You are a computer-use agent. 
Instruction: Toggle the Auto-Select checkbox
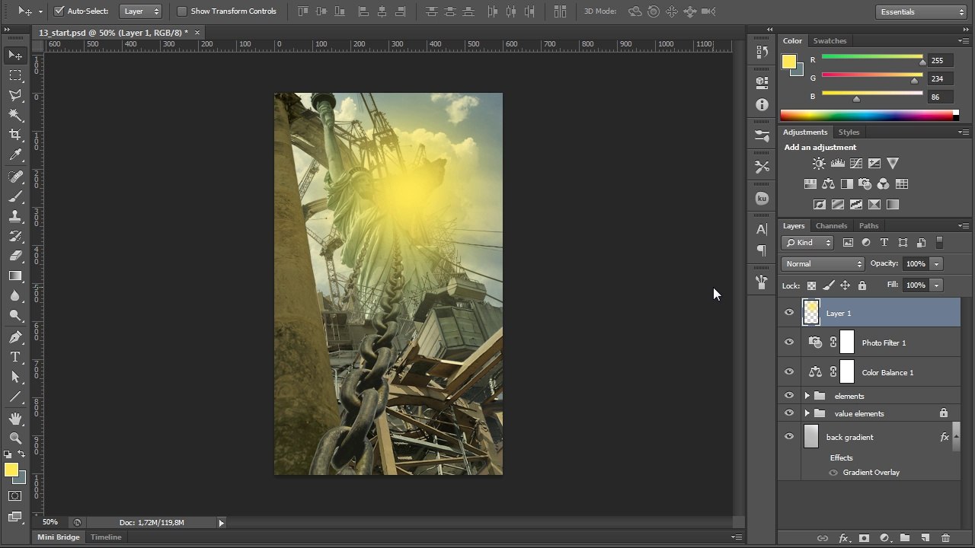[x=59, y=11]
